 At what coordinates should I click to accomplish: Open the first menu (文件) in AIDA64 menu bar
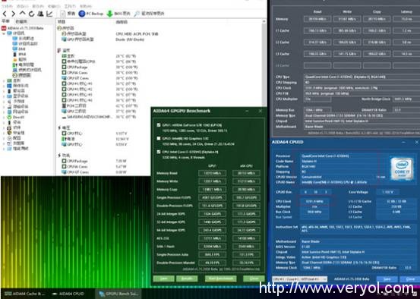[x=7, y=6]
